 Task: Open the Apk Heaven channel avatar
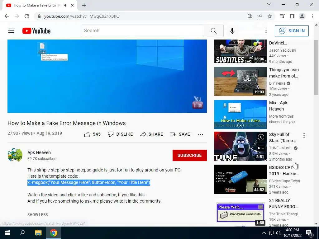coord(15,155)
